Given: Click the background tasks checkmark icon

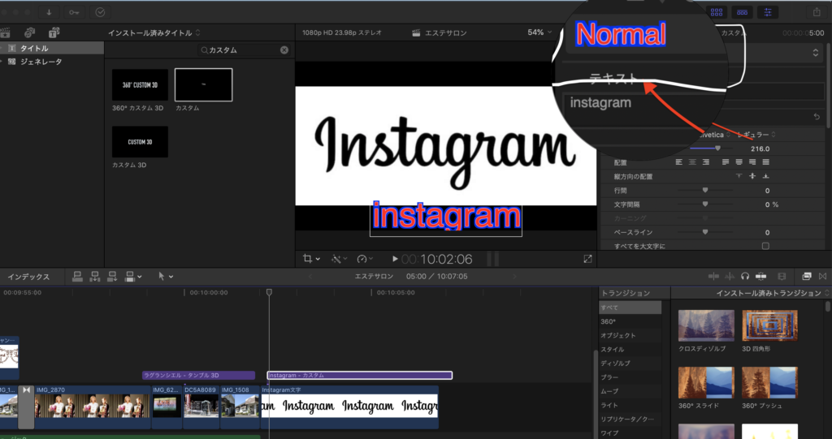Looking at the screenshot, I should tap(100, 12).
